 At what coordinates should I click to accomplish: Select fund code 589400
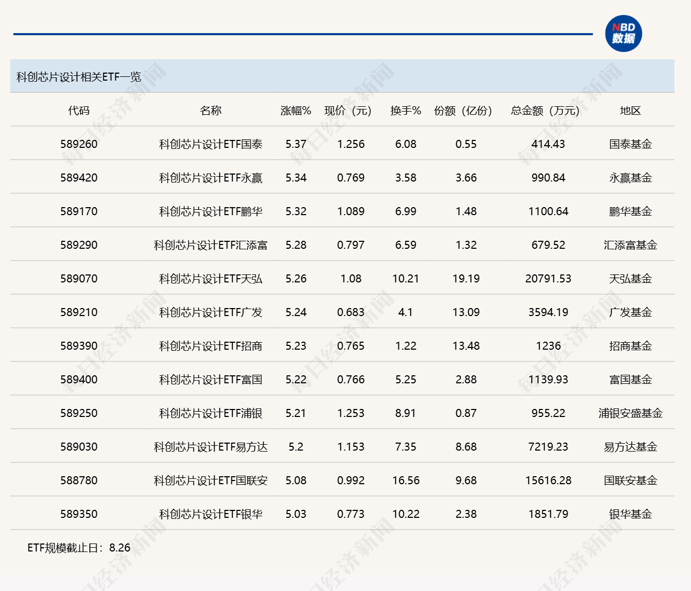pos(79,380)
